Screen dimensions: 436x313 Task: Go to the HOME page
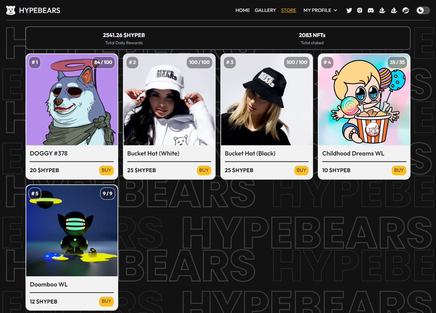coord(242,10)
